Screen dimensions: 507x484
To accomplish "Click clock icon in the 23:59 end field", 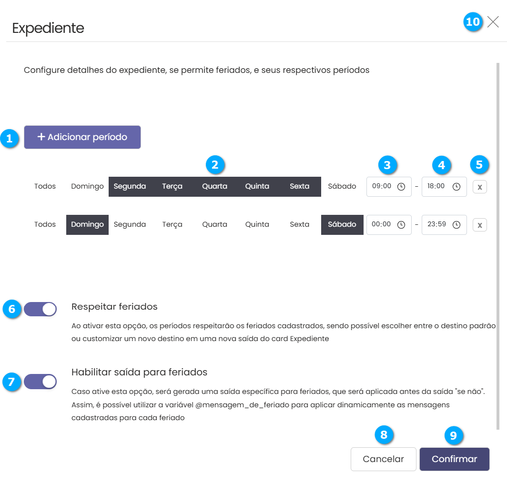I will tap(456, 225).
